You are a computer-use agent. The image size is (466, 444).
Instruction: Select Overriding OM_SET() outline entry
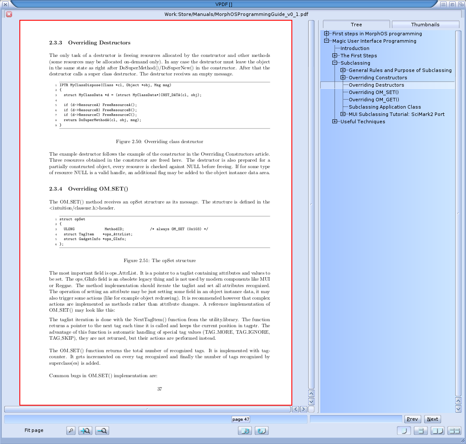(374, 92)
